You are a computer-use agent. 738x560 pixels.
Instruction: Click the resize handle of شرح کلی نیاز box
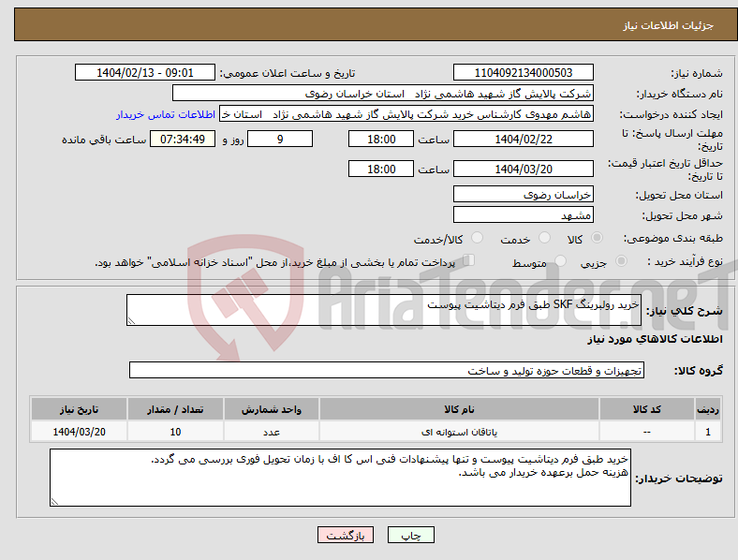131,321
